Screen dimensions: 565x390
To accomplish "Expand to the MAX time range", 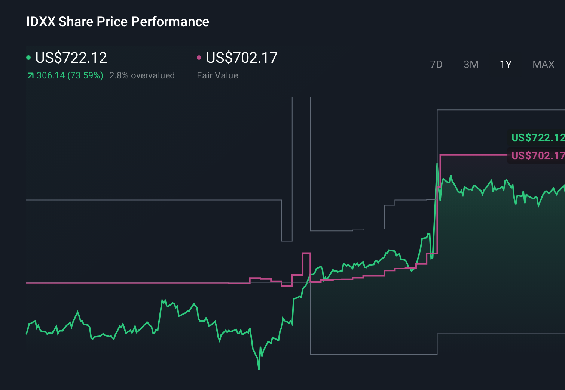I will pos(543,64).
